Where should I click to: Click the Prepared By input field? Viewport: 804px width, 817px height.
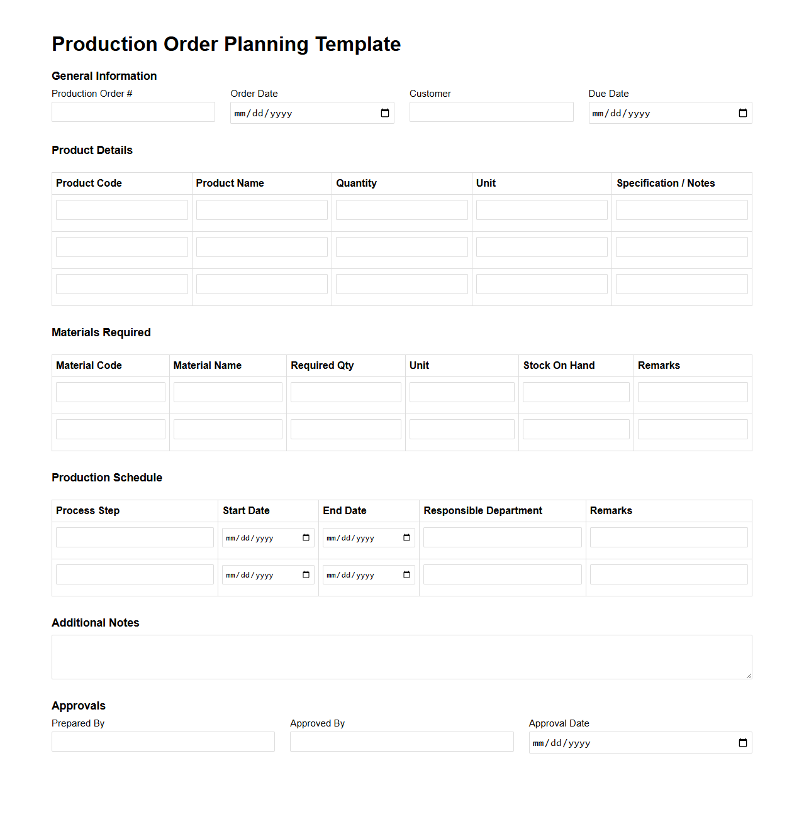click(162, 742)
